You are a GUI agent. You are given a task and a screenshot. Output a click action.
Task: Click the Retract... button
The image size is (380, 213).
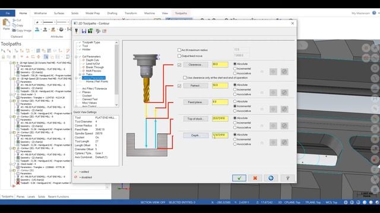195,85
